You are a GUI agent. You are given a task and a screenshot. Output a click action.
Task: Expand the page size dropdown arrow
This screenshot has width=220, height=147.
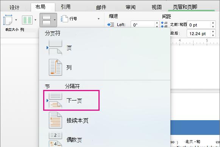(16, 20)
